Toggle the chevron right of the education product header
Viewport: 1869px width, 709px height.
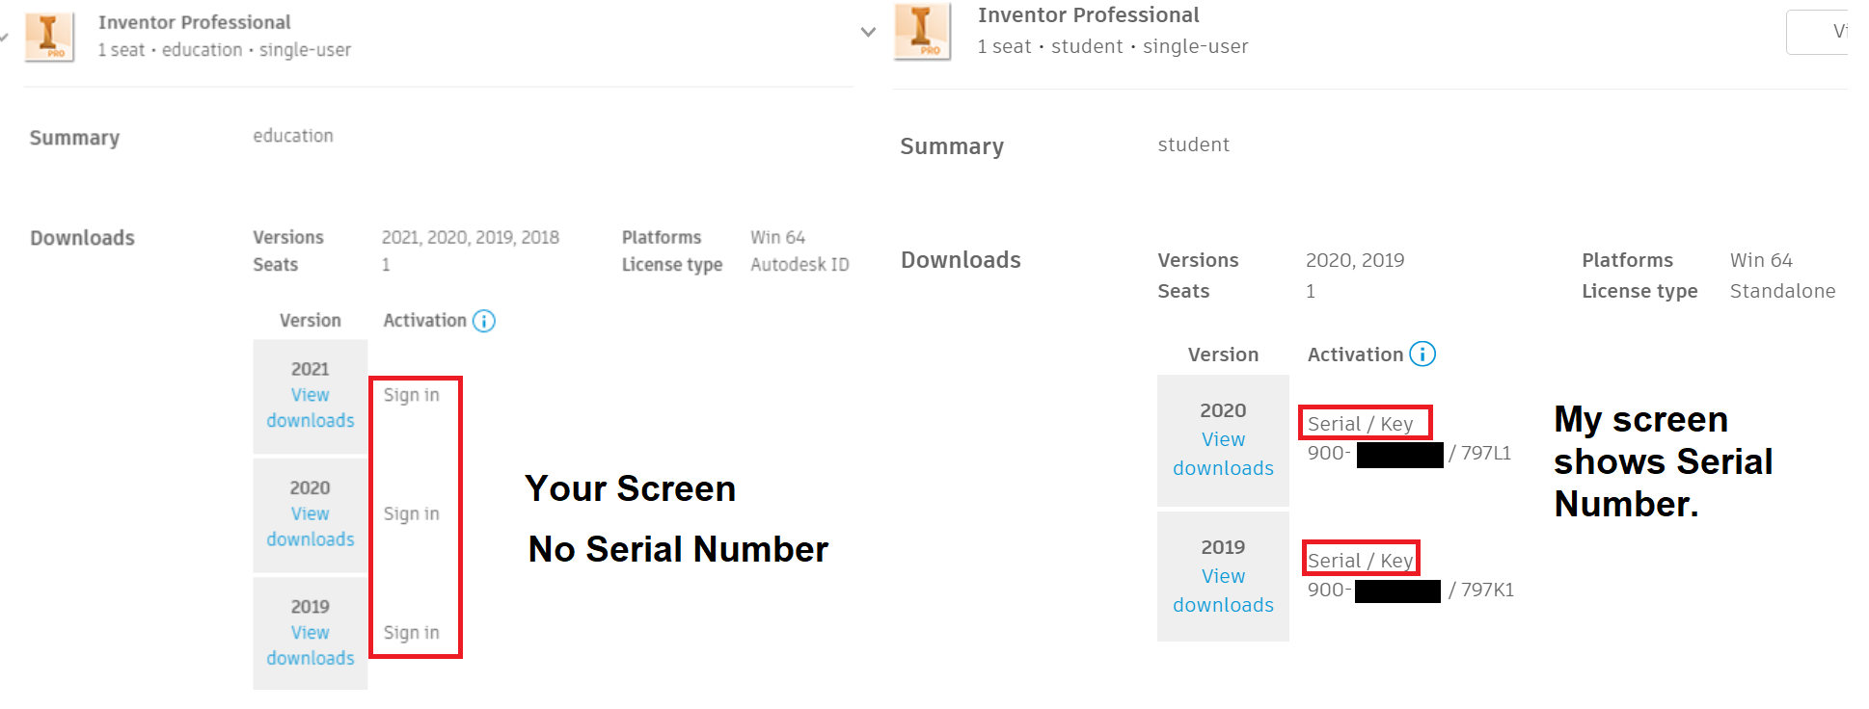[x=868, y=32]
